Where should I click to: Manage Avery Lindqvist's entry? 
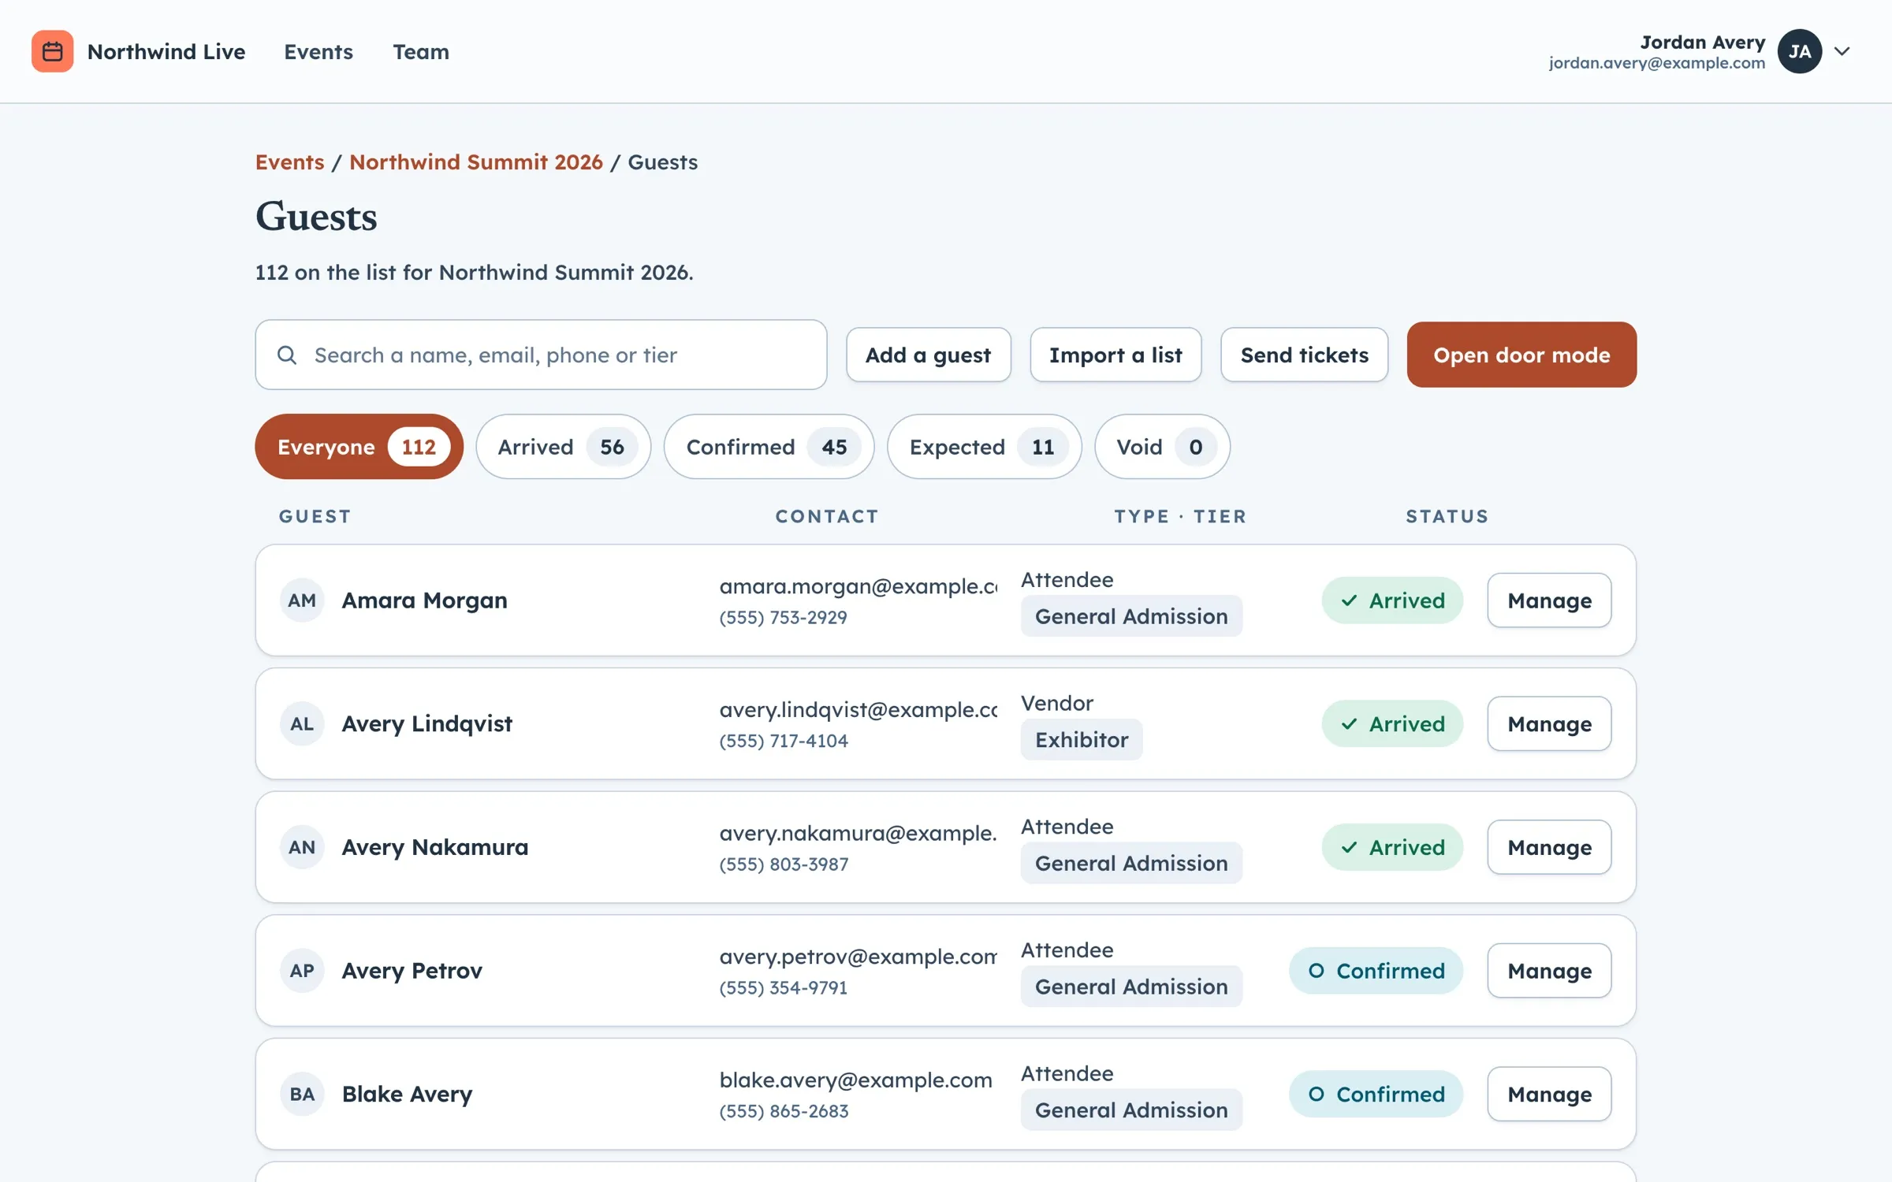(x=1549, y=723)
